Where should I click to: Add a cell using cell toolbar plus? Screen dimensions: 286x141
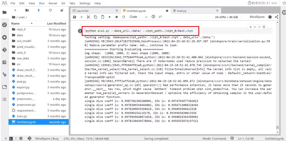click(251, 27)
